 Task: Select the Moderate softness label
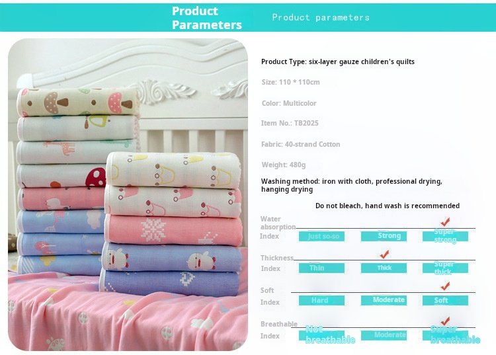384,300
